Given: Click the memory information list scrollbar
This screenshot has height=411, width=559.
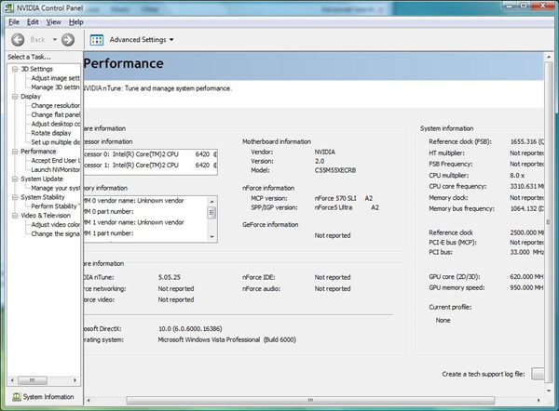Looking at the screenshot, I should 211,212.
